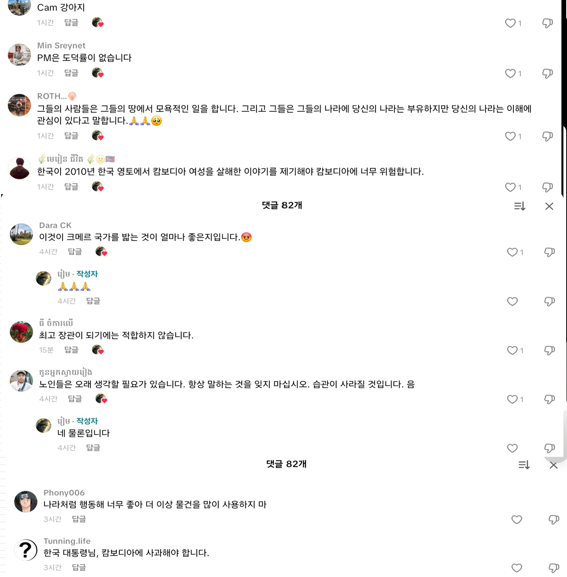Open the sort menu beside lower 댓글 82개
The image size is (567, 577).
click(x=524, y=465)
